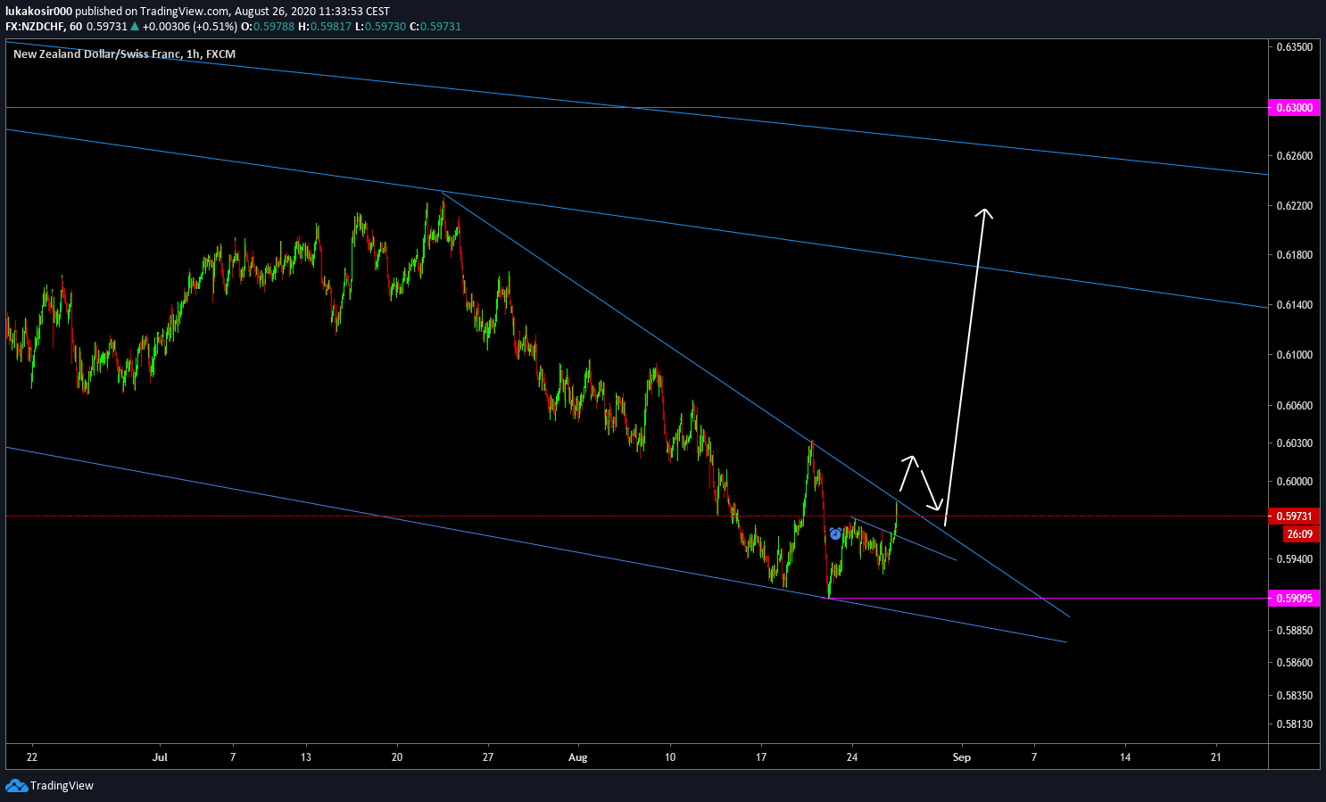Image resolution: width=1326 pixels, height=802 pixels.
Task: Click the 0.62600 price axis label
Action: pos(1294,156)
